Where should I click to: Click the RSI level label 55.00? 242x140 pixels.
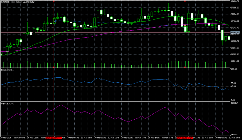tap(233, 83)
